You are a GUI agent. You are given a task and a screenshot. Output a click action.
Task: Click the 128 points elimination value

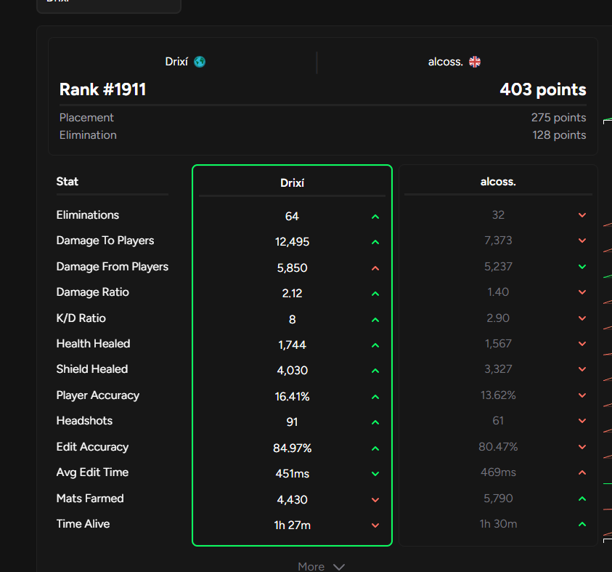pyautogui.click(x=559, y=135)
